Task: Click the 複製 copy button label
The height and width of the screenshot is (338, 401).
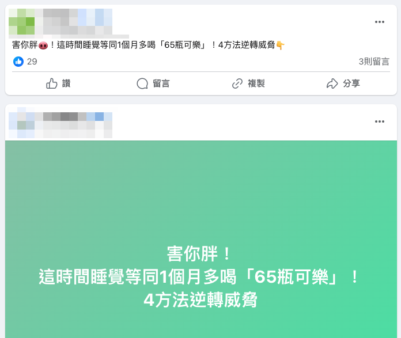Action: click(256, 83)
